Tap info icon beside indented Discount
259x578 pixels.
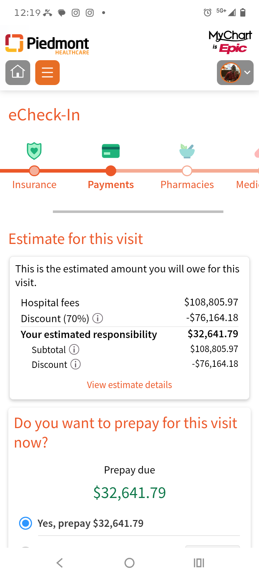pos(76,364)
